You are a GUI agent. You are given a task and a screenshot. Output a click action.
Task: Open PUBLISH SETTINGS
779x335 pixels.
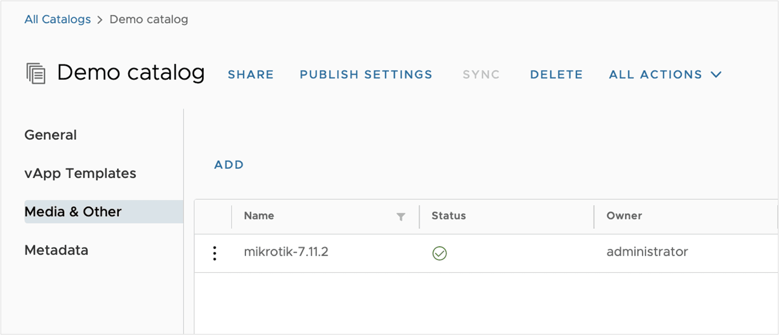(x=366, y=74)
